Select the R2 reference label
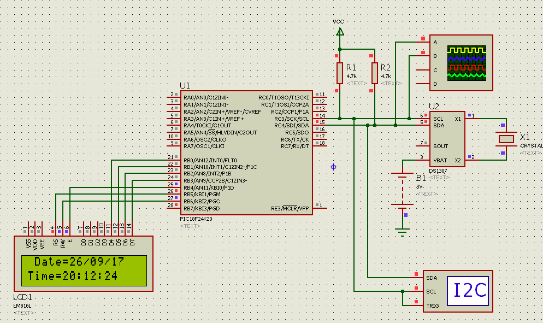Viewport: 543px width, 323px height. click(x=386, y=68)
